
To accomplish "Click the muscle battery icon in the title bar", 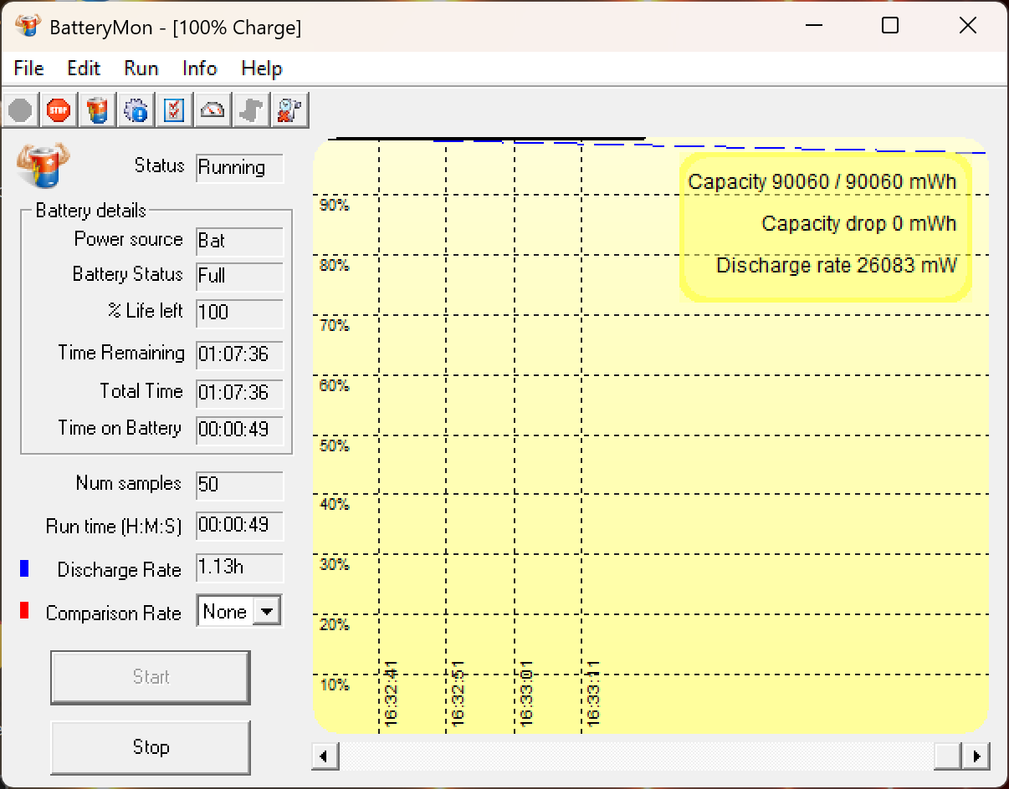I will click(28, 26).
